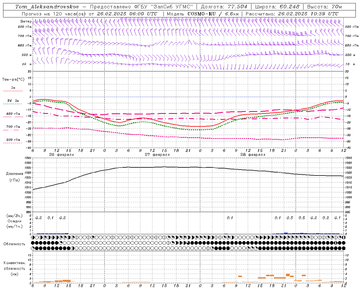Viewport: 360px width, 288px height.
Task: Click the station name Tom_Aleksandrovskoe
Action: [47, 7]
